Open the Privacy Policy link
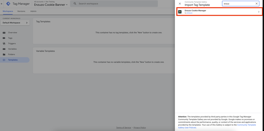 pyautogui.click(x=140, y=128)
